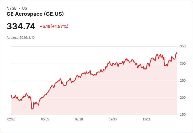
Task: Click the lowest dip in the price line
Action: click(x=32, y=109)
